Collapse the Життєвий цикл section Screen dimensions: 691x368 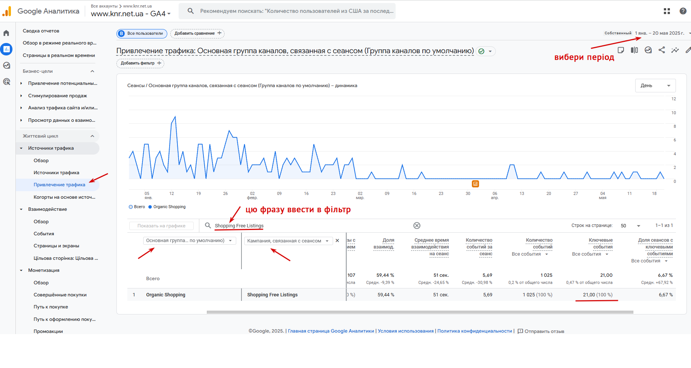point(92,136)
